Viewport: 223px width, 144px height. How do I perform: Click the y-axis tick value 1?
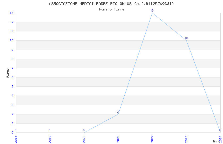pos(13,123)
